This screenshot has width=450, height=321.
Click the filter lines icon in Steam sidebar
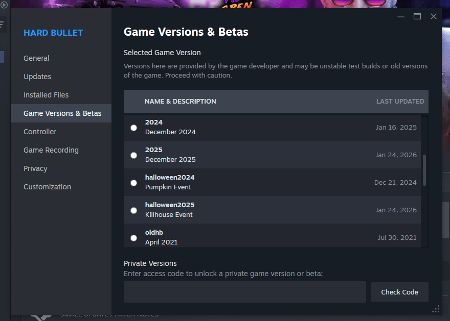tap(2, 24)
